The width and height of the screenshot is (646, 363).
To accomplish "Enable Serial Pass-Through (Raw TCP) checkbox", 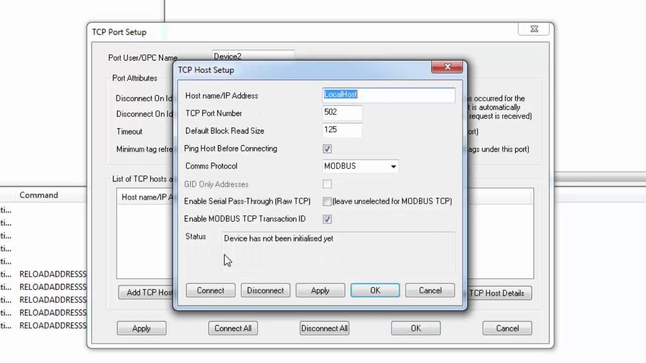I will (x=327, y=202).
